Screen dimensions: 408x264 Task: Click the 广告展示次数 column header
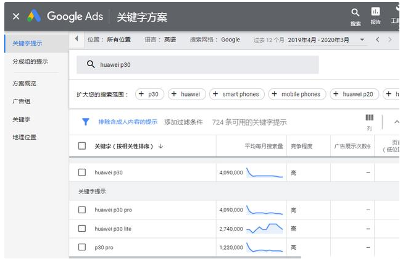pyautogui.click(x=352, y=146)
